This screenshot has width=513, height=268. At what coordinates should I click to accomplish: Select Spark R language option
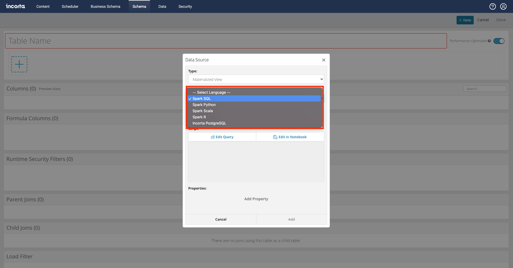pos(199,117)
